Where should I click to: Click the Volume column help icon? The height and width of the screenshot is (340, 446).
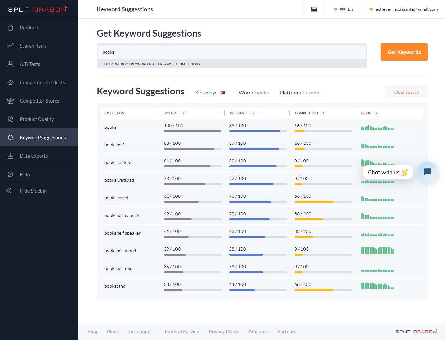coord(183,113)
